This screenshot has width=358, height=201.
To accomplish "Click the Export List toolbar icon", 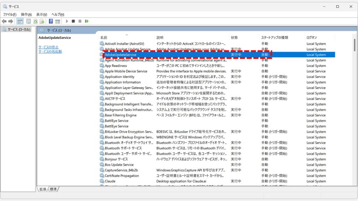I will point(42,21).
